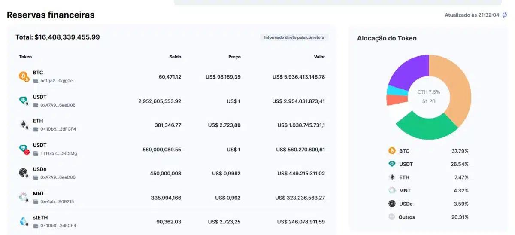This screenshot has height=235, width=515.
Task: Click the USDT Tron icon in TTH75Z row
Action: click(24, 149)
